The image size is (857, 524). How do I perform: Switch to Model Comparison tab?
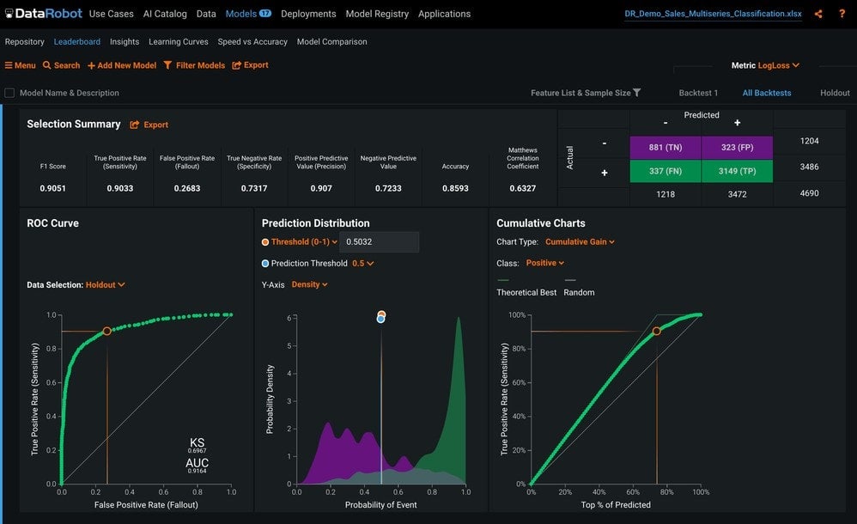pos(331,41)
